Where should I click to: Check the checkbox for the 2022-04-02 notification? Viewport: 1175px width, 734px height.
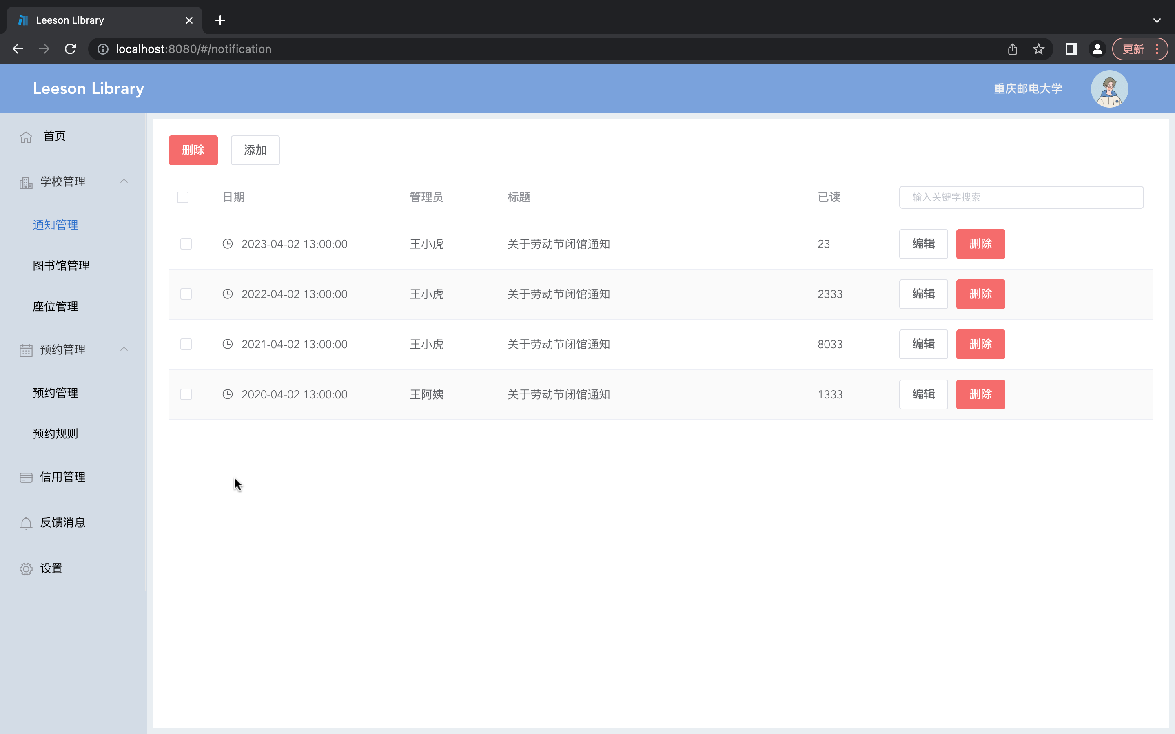[186, 294]
